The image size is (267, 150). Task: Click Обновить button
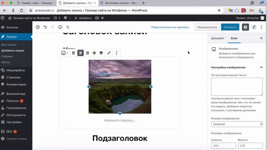click(230, 27)
